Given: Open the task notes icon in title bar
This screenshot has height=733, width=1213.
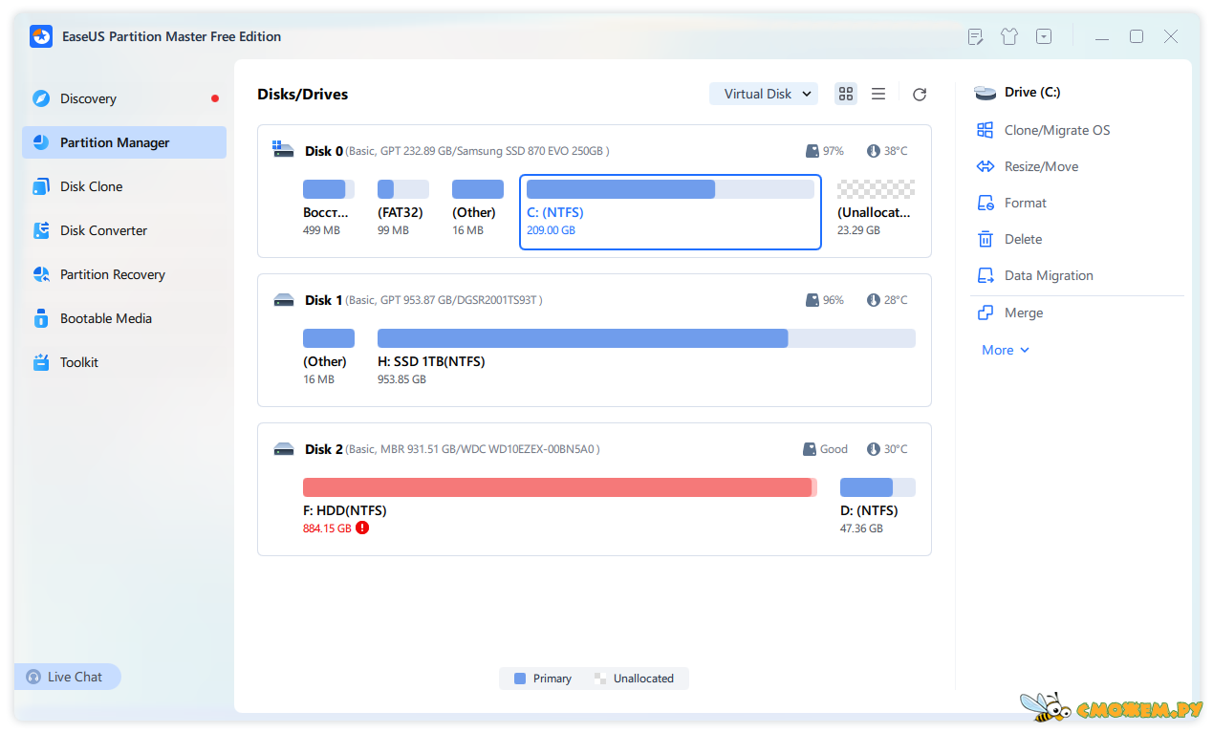Looking at the screenshot, I should (x=975, y=37).
